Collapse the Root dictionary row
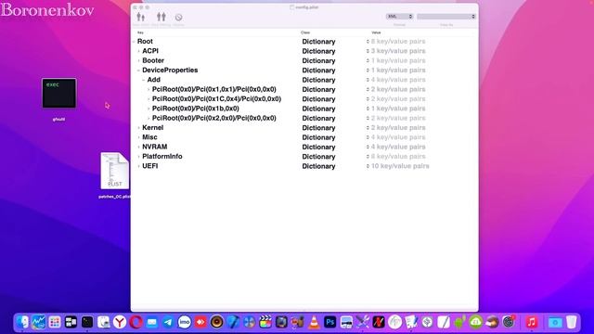Screen dimensions: 594x334 [x=134, y=42]
